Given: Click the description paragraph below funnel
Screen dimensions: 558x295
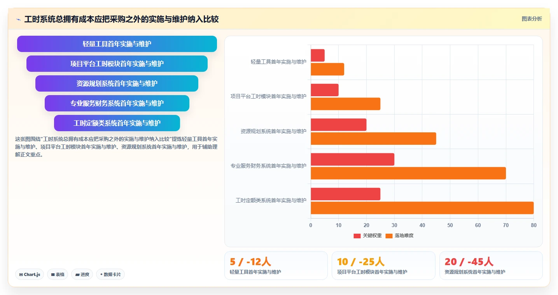Looking at the screenshot, I should pos(116,147).
